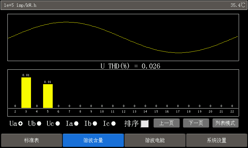The height and width of the screenshot is (148, 248).
Task: Open the 谐波电能 tab
Action: (x=155, y=141)
